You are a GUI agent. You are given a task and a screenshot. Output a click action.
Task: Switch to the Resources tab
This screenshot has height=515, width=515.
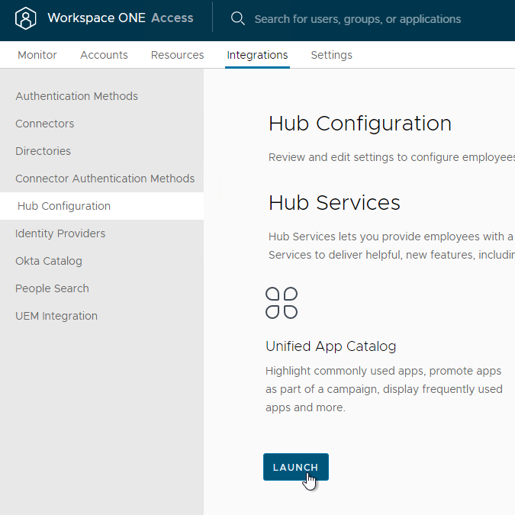(177, 55)
